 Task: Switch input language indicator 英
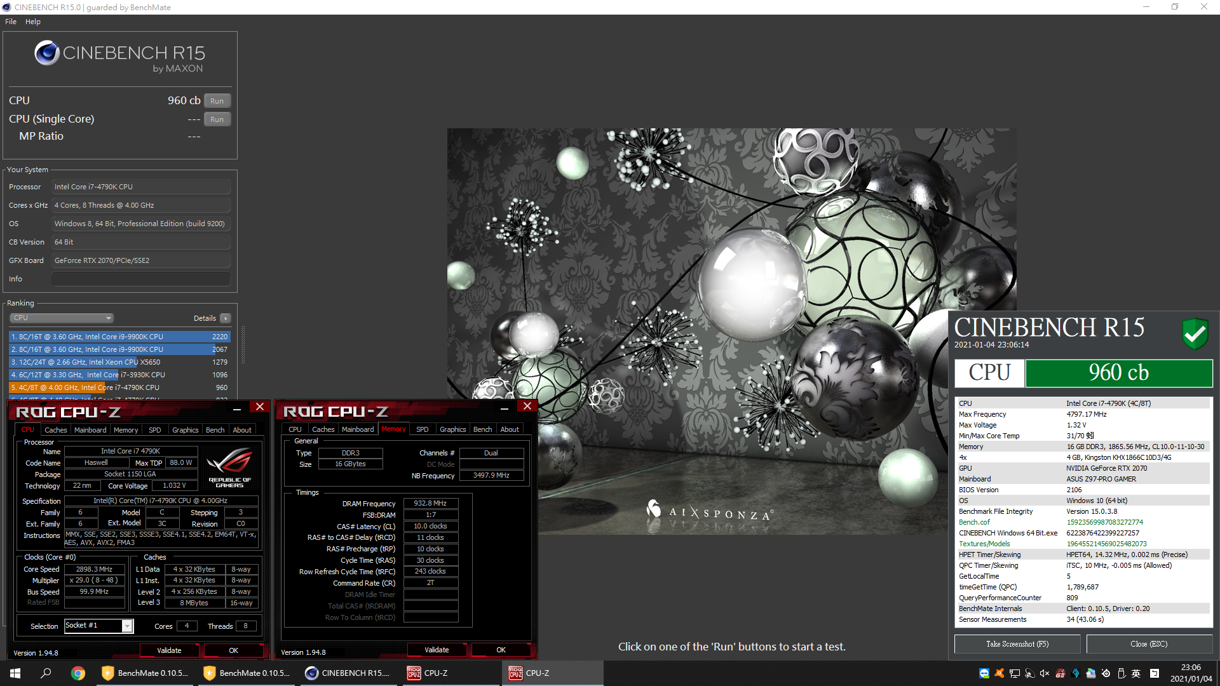pyautogui.click(x=1136, y=673)
